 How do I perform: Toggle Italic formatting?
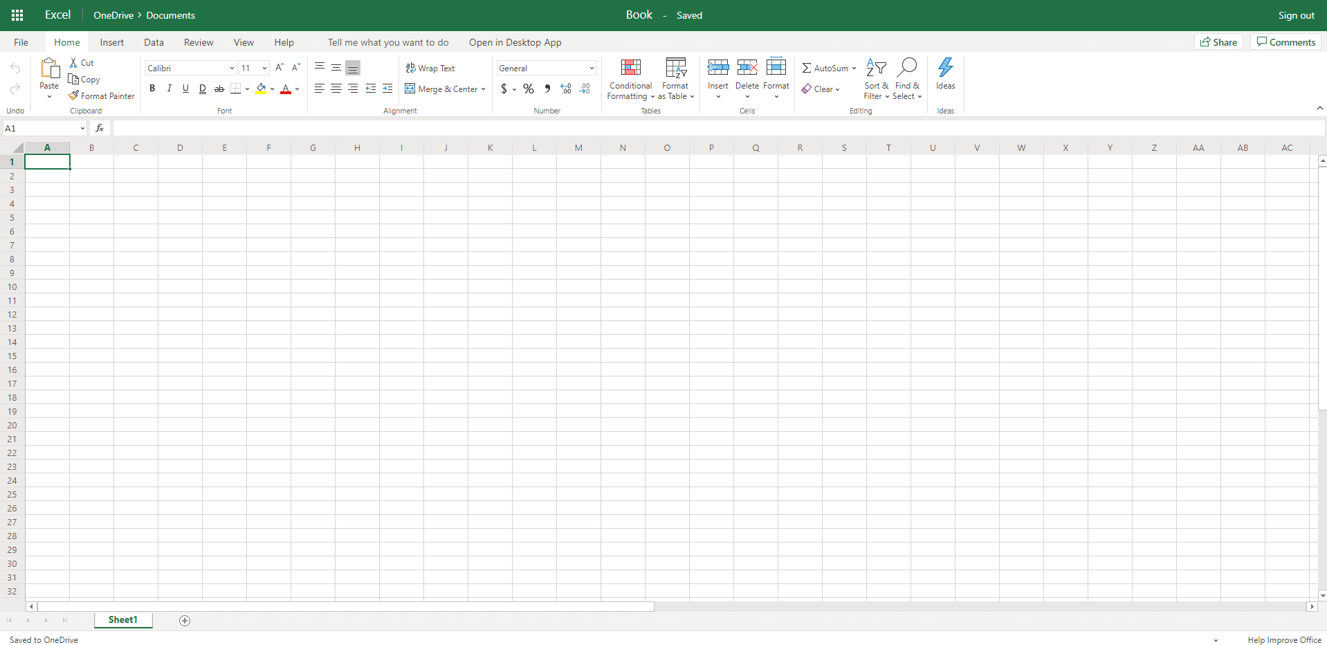tap(169, 89)
